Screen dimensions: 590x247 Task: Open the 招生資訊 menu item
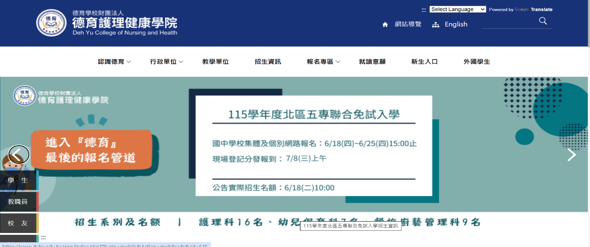(268, 62)
